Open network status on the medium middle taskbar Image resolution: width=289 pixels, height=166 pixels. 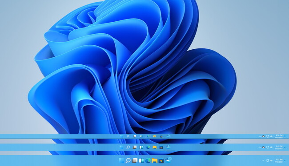tap(268, 147)
